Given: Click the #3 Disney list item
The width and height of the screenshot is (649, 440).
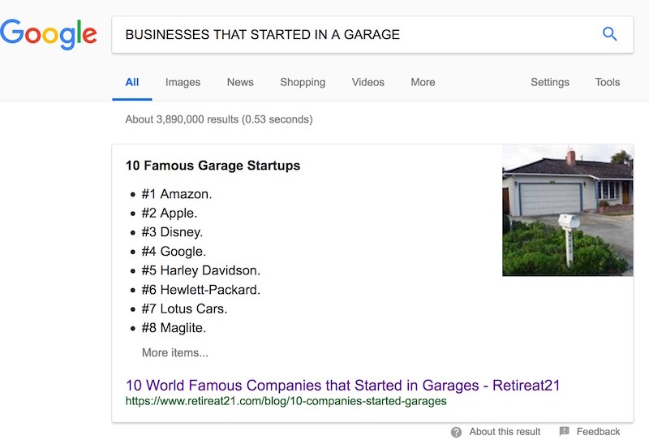Looking at the screenshot, I should [172, 232].
